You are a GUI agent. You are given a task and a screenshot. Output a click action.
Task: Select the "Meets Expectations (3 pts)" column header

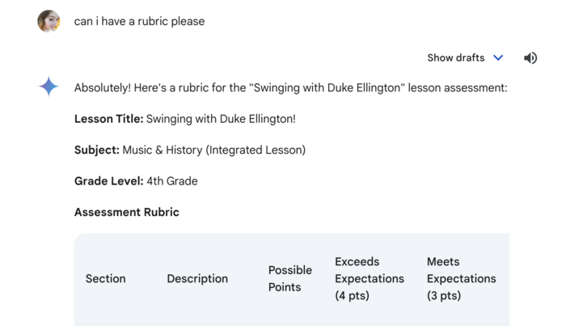[x=462, y=278]
